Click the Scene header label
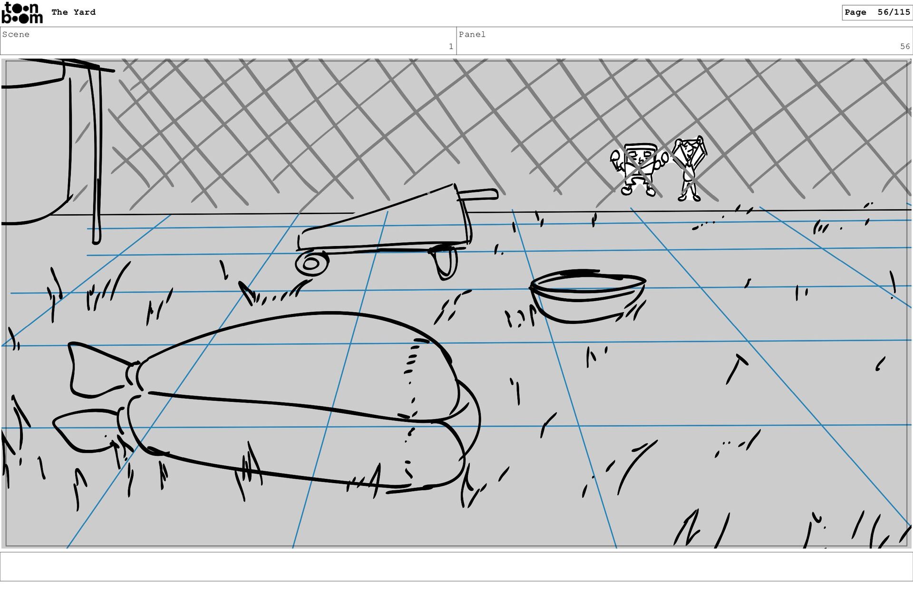The height and width of the screenshot is (590, 913). point(16,34)
